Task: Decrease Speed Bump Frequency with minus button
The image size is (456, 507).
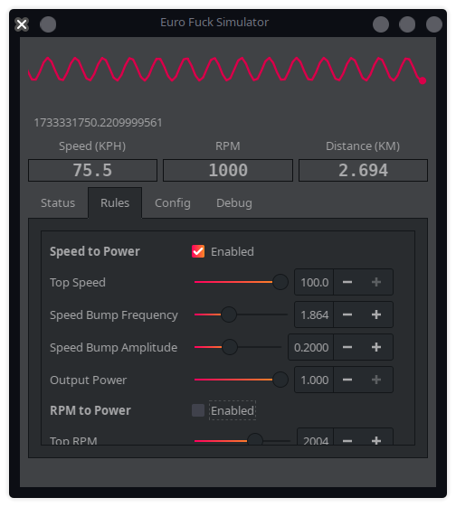Action: tap(347, 315)
